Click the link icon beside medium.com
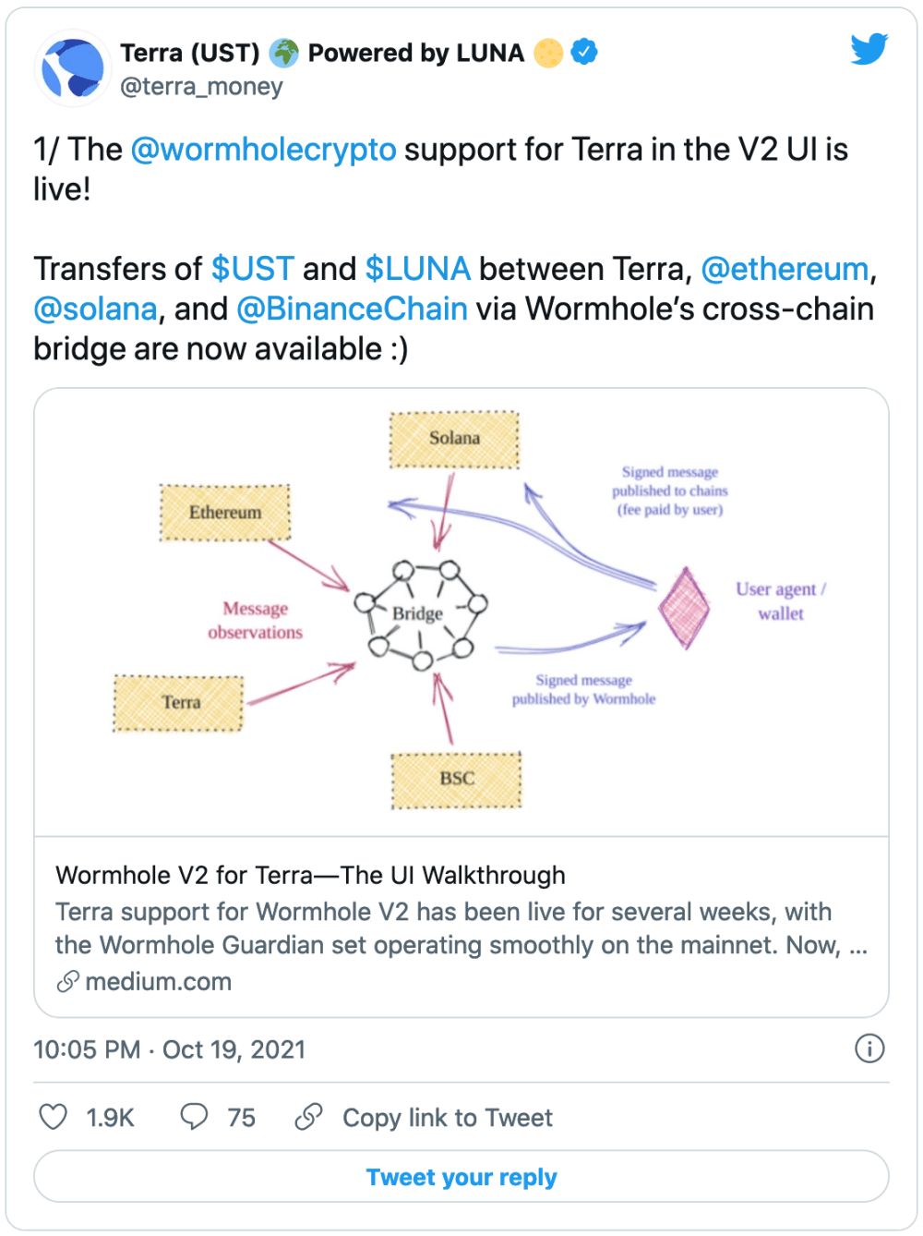Image resolution: width=923 pixels, height=1236 pixels. (67, 982)
